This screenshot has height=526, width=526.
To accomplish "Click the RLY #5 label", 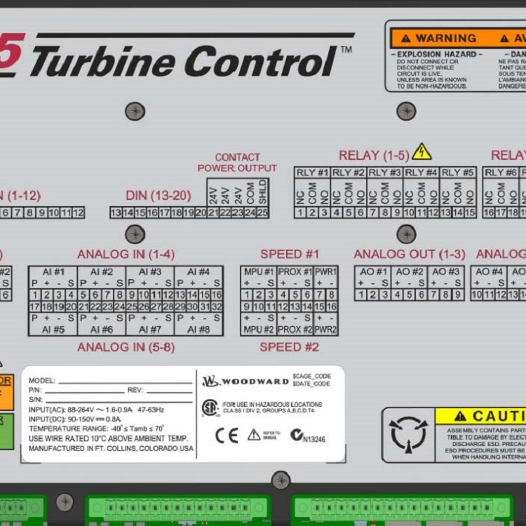I will point(457,173).
